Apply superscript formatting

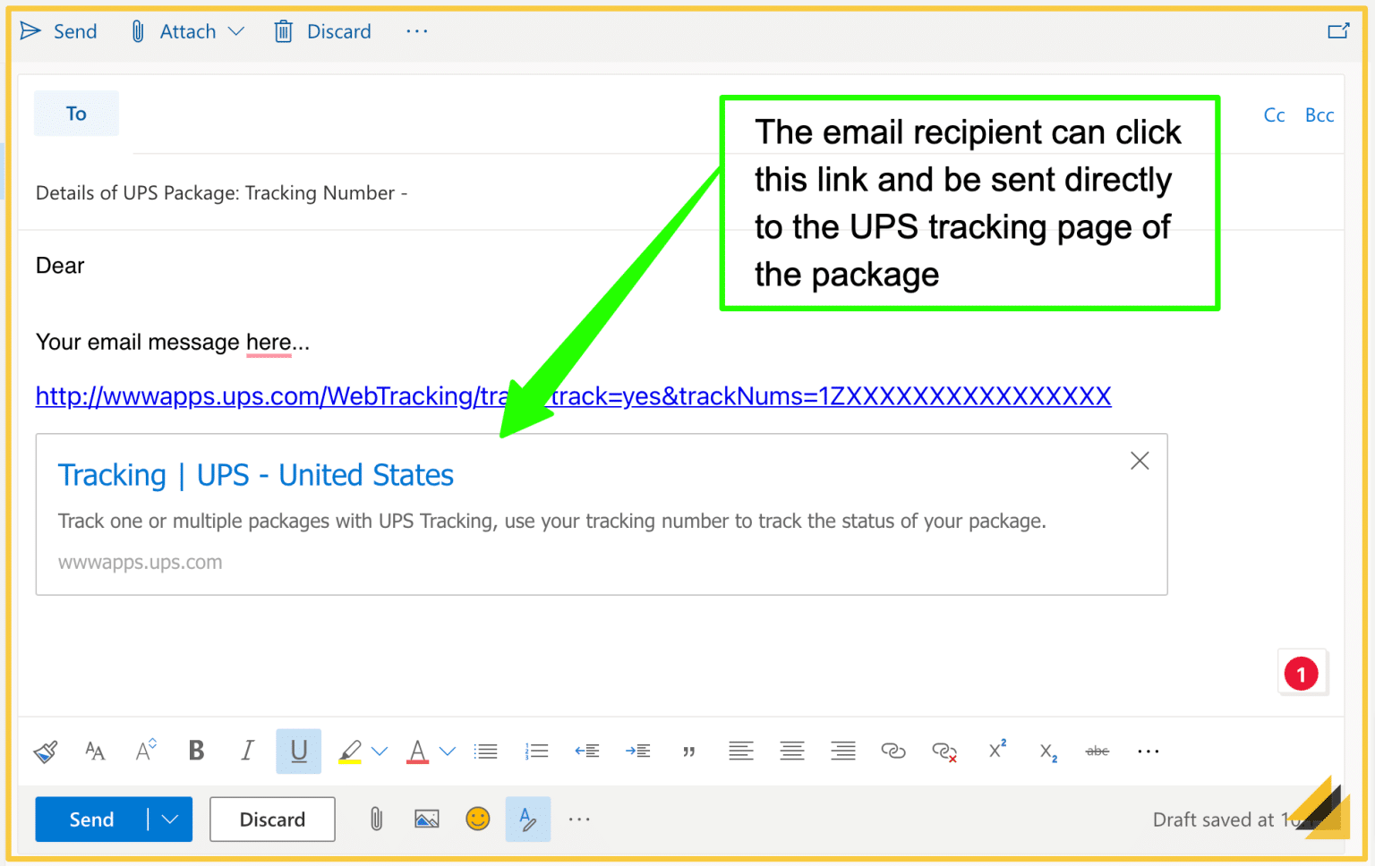tap(997, 750)
